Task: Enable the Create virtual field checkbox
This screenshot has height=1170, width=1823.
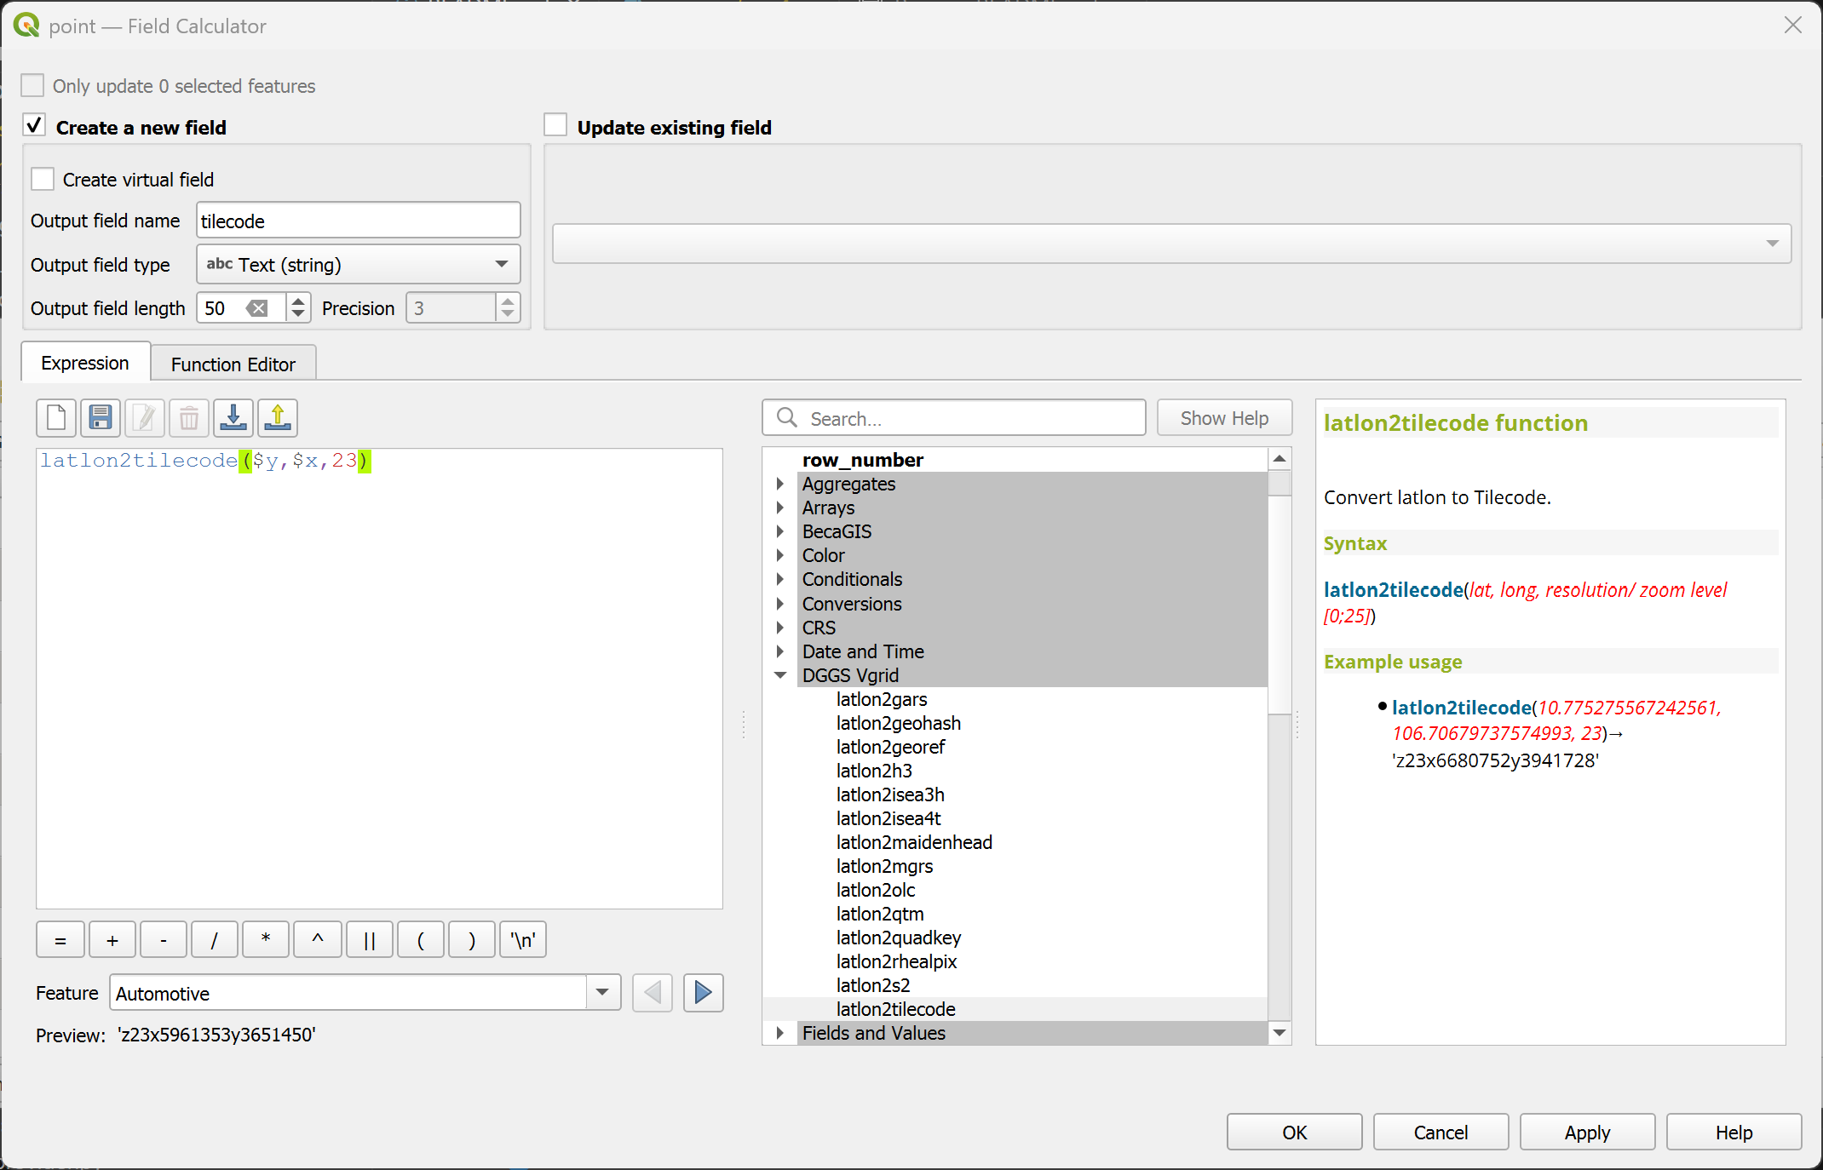Action: (x=43, y=180)
